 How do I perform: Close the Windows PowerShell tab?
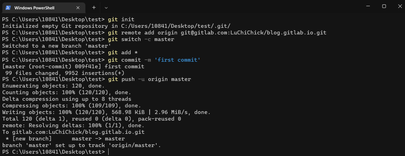[78, 8]
